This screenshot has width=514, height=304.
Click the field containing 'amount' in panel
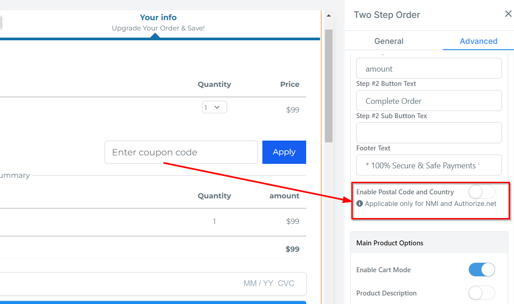(x=429, y=69)
